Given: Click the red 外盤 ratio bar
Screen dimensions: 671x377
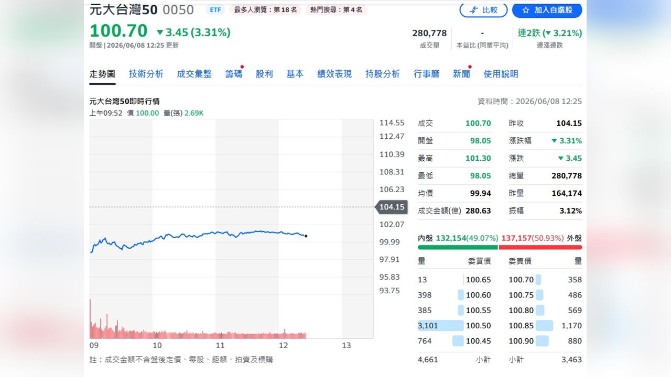Looking at the screenshot, I should (x=540, y=247).
